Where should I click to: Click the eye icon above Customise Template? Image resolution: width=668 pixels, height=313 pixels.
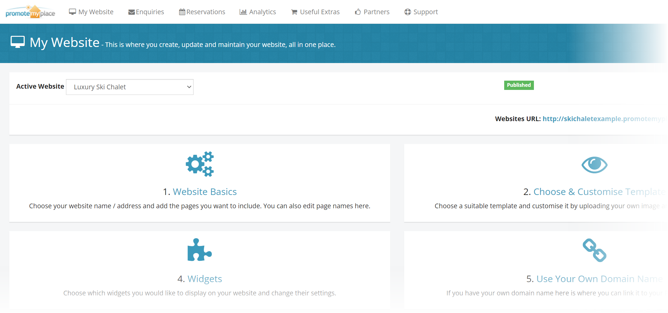tap(594, 165)
